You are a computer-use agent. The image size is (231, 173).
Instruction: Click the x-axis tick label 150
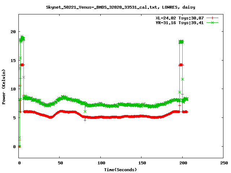click(142, 163)
